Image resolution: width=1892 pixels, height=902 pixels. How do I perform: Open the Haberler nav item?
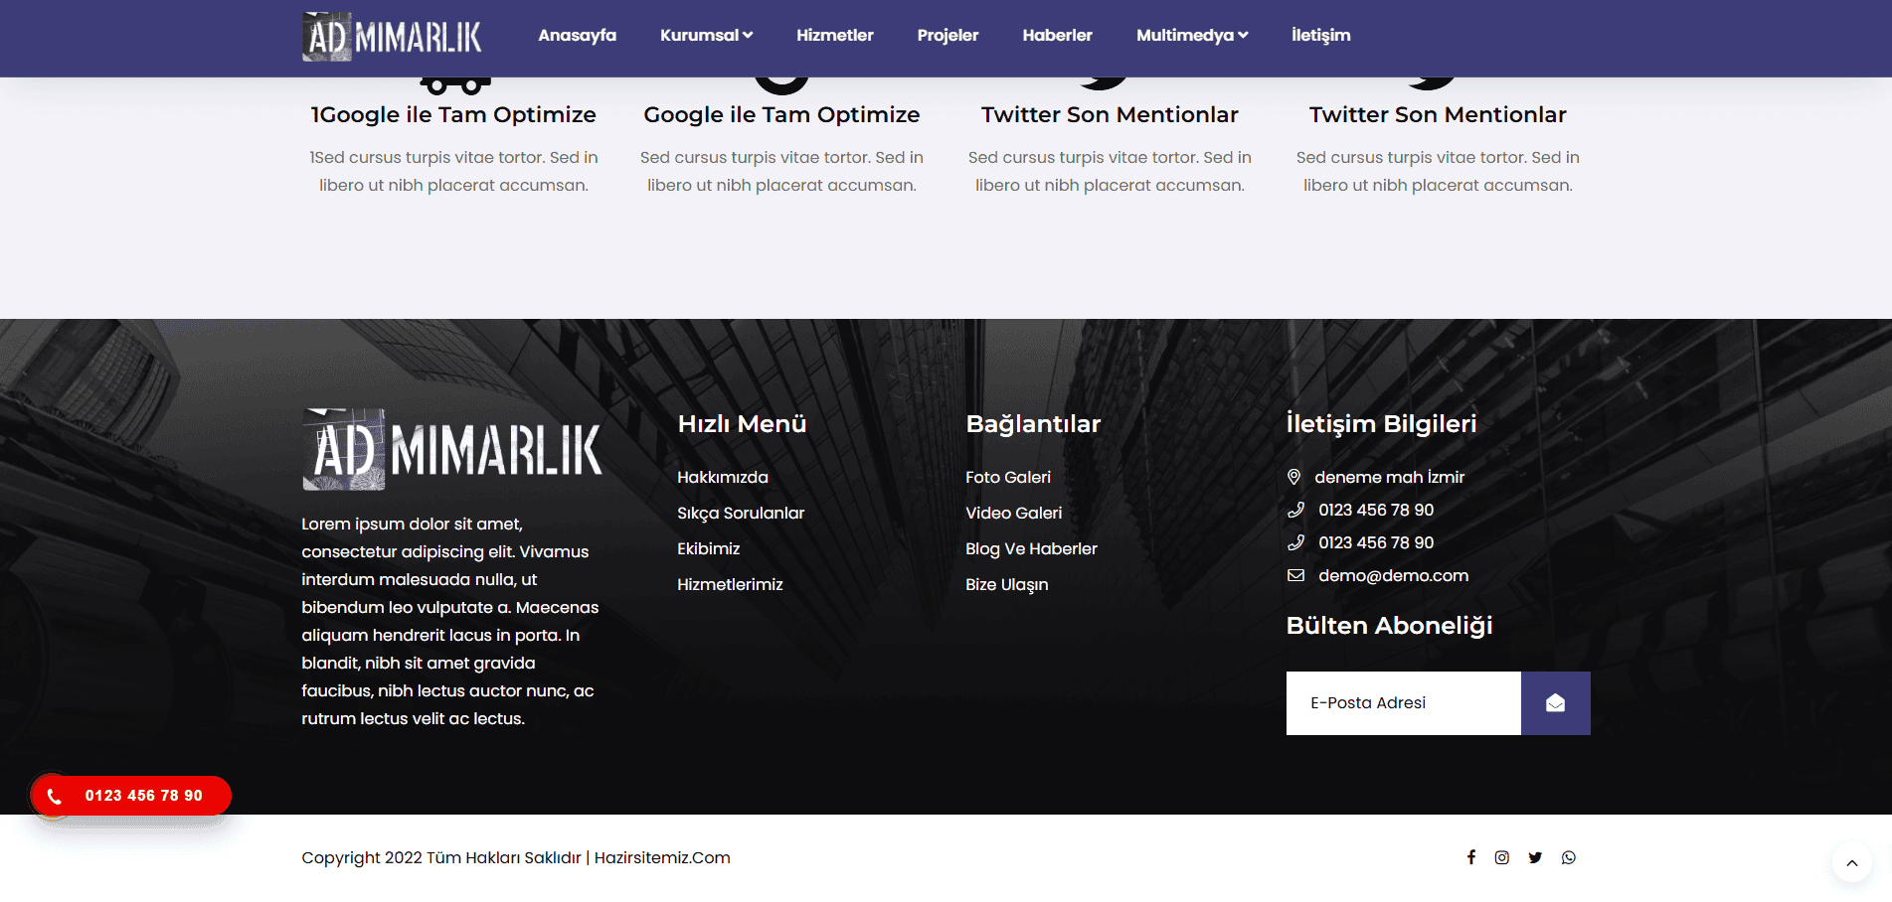1057,35
